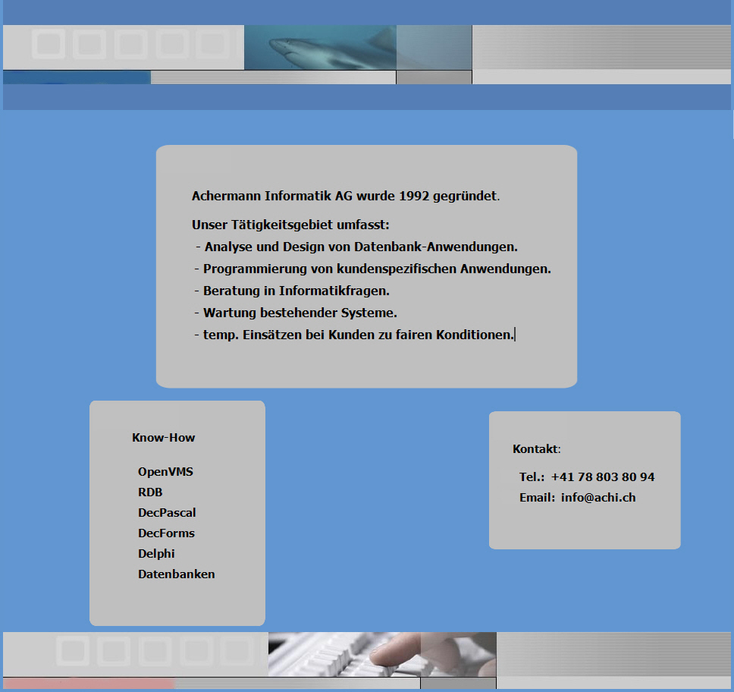Image resolution: width=734 pixels, height=692 pixels.
Task: Click the phone number +41 78 803 80 94
Action: [x=603, y=477]
